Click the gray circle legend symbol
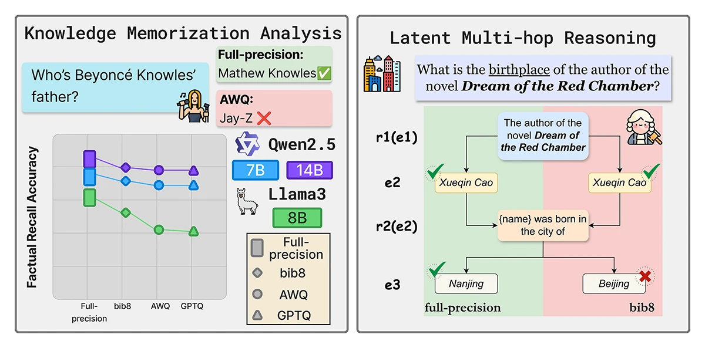 [257, 294]
